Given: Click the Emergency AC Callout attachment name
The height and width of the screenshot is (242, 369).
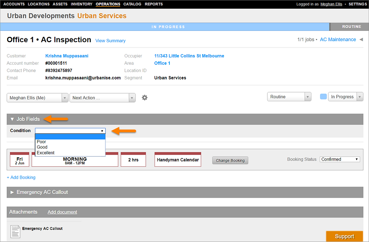Looking at the screenshot, I should [x=42, y=228].
